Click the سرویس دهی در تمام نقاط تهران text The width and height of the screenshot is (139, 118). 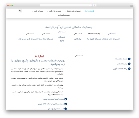[51, 104]
